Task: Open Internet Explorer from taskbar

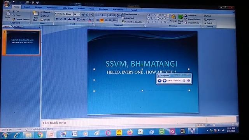Action: [17, 135]
